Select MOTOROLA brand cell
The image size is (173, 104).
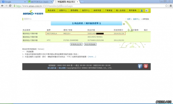(52, 34)
